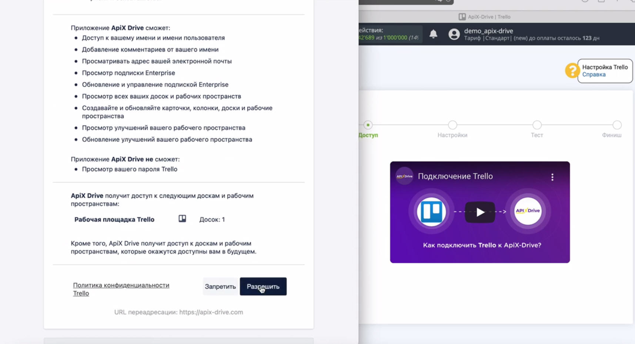Click the Trello board icon next to Досок

coord(182,219)
